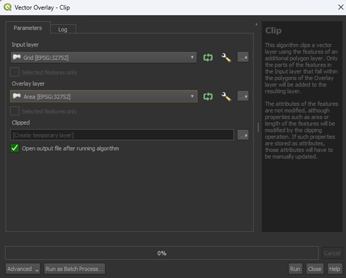Image resolution: width=346 pixels, height=278 pixels.
Task: Browse for Overlay layer with ellipsis button
Action: point(243,97)
